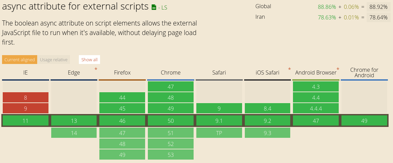Select the Chrome 50 current cell
The height and width of the screenshot is (163, 393).
click(171, 120)
